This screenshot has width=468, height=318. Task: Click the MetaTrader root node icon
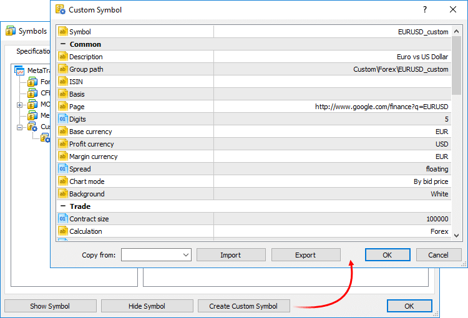(19, 71)
